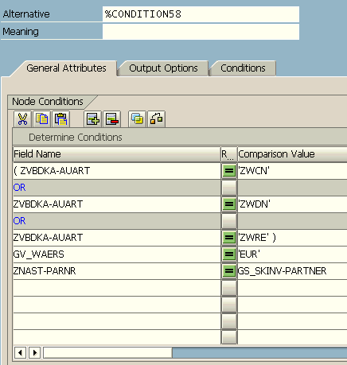Click the equals operator for ZNAST-PARNR row
Screen dimensions: 347x365
click(x=229, y=271)
